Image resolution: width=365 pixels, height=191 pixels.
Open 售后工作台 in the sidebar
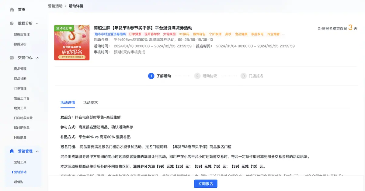tap(22, 98)
